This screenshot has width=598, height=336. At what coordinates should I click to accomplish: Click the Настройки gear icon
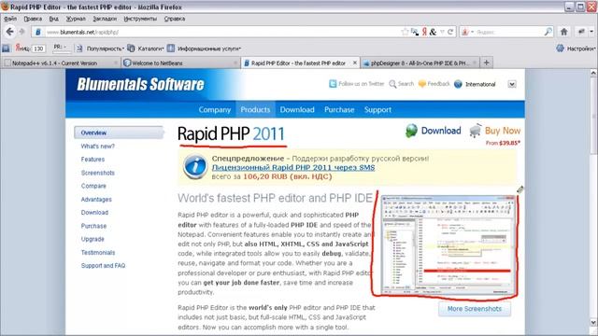[560, 48]
